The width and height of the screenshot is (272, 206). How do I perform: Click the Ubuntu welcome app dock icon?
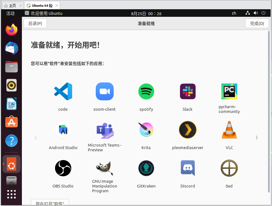pyautogui.click(x=12, y=164)
